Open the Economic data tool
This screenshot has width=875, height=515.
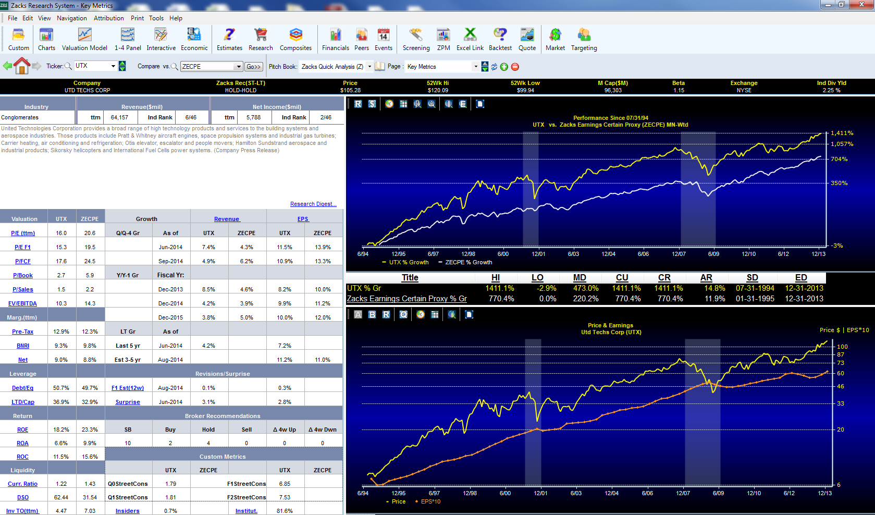[194, 39]
